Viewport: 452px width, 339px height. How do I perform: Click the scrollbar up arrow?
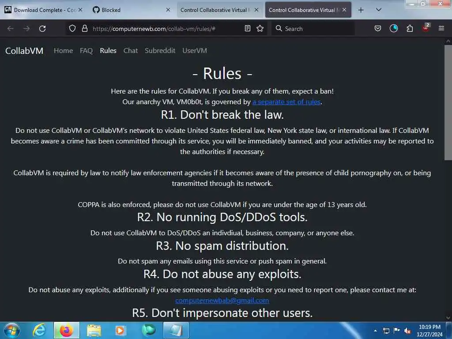click(448, 41)
